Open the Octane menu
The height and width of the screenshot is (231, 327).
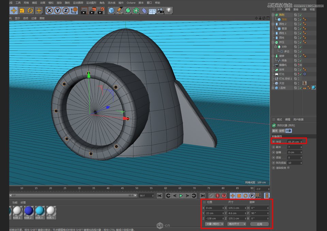coord(131,3)
